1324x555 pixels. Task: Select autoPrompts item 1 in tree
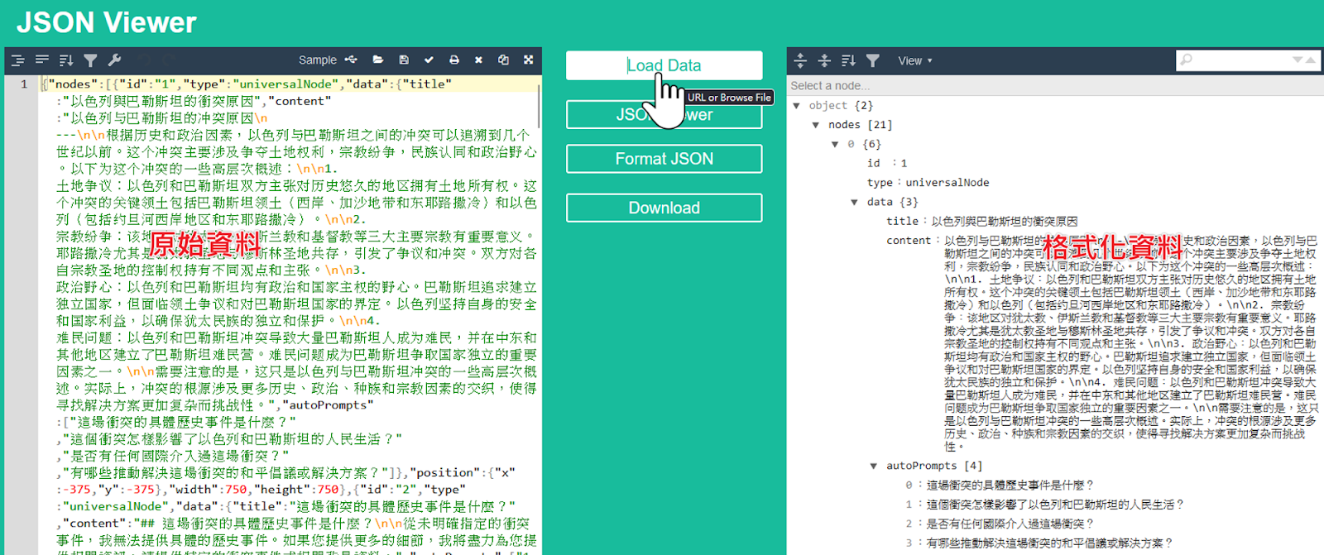[x=1044, y=505]
